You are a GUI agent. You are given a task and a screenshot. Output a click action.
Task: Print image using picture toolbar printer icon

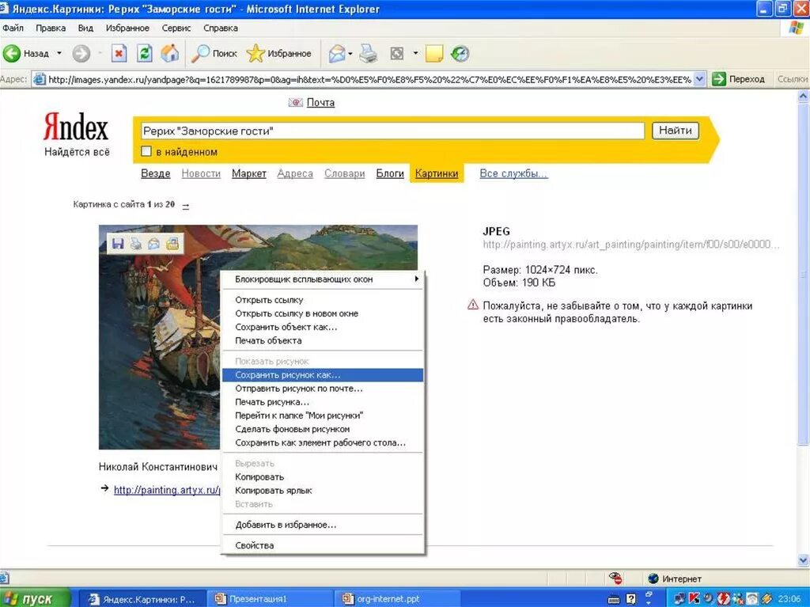(136, 244)
